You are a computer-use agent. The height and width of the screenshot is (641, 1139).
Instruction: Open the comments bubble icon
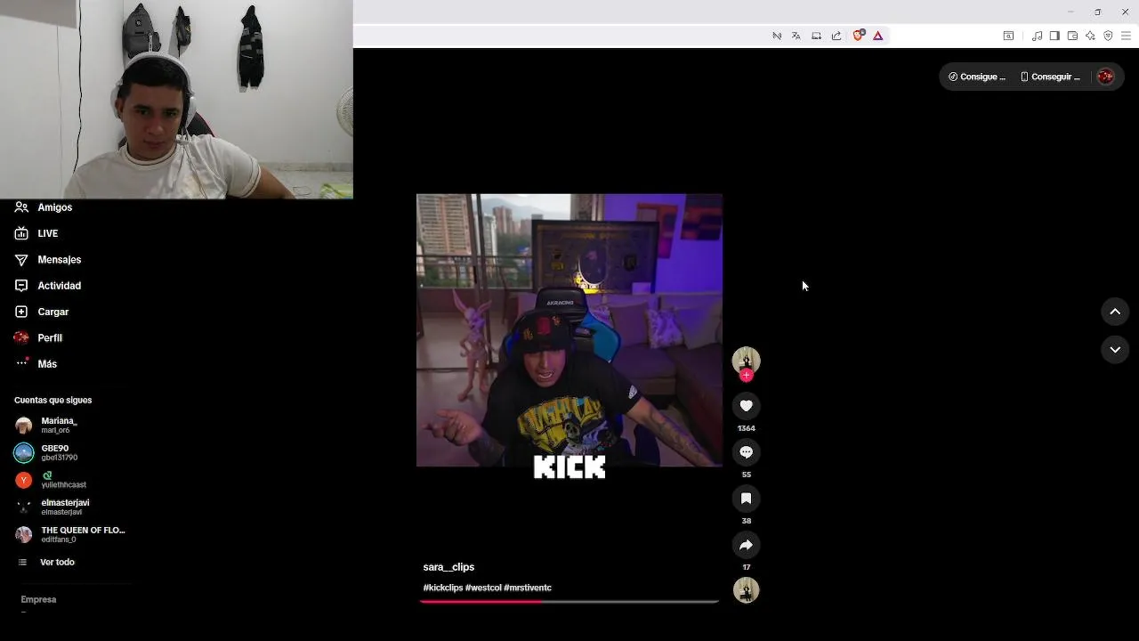746,452
